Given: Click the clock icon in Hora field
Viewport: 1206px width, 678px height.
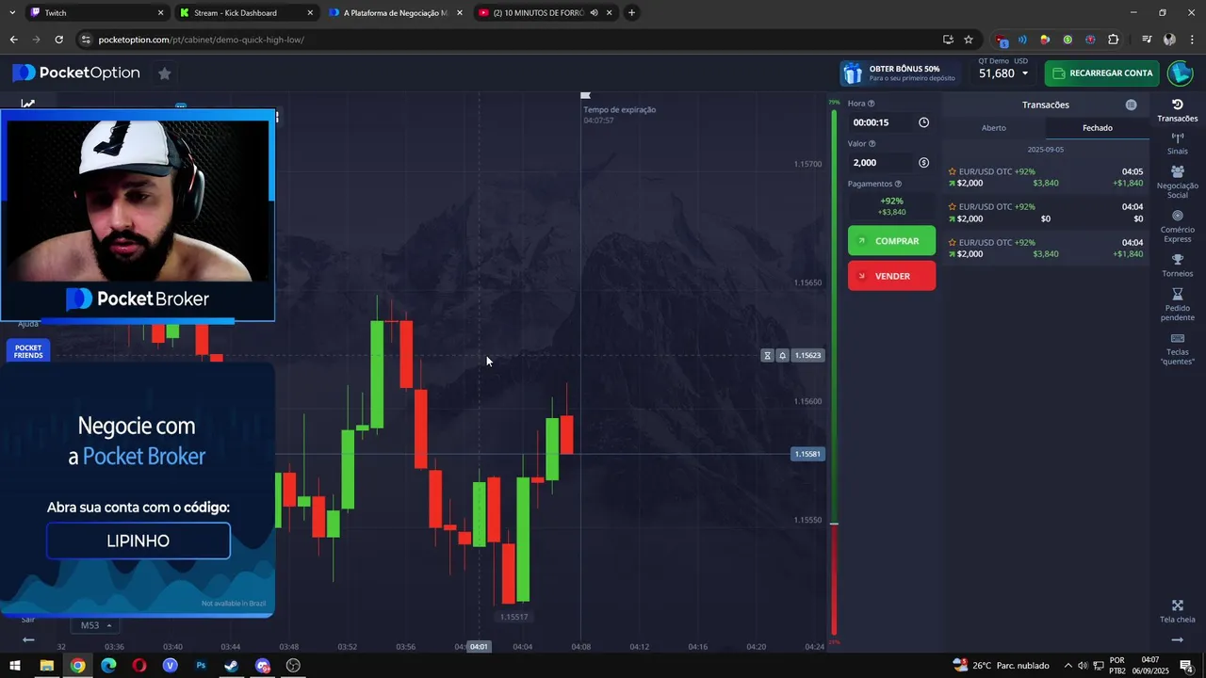Looking at the screenshot, I should coord(923,122).
